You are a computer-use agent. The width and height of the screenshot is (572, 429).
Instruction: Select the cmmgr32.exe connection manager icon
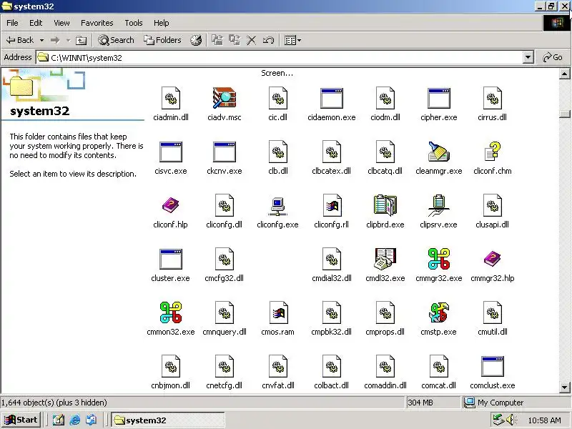click(x=438, y=259)
